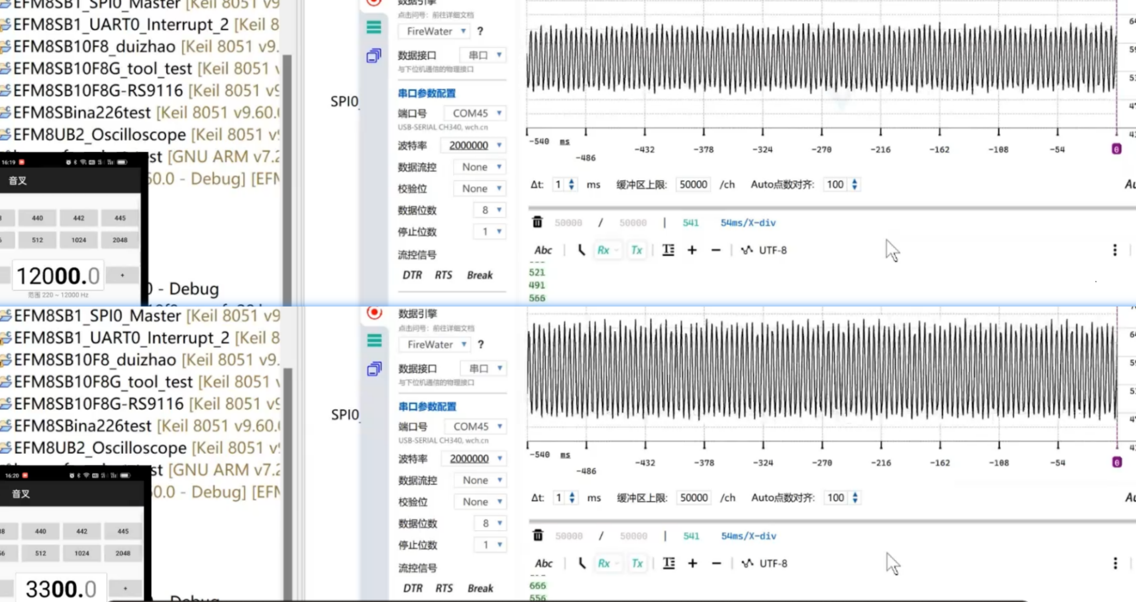1136x602 pixels.
Task: Click the plus icon in upper terminal toolbar
Action: coord(692,250)
